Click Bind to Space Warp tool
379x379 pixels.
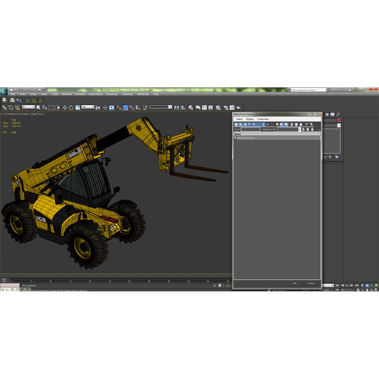[x=17, y=108]
